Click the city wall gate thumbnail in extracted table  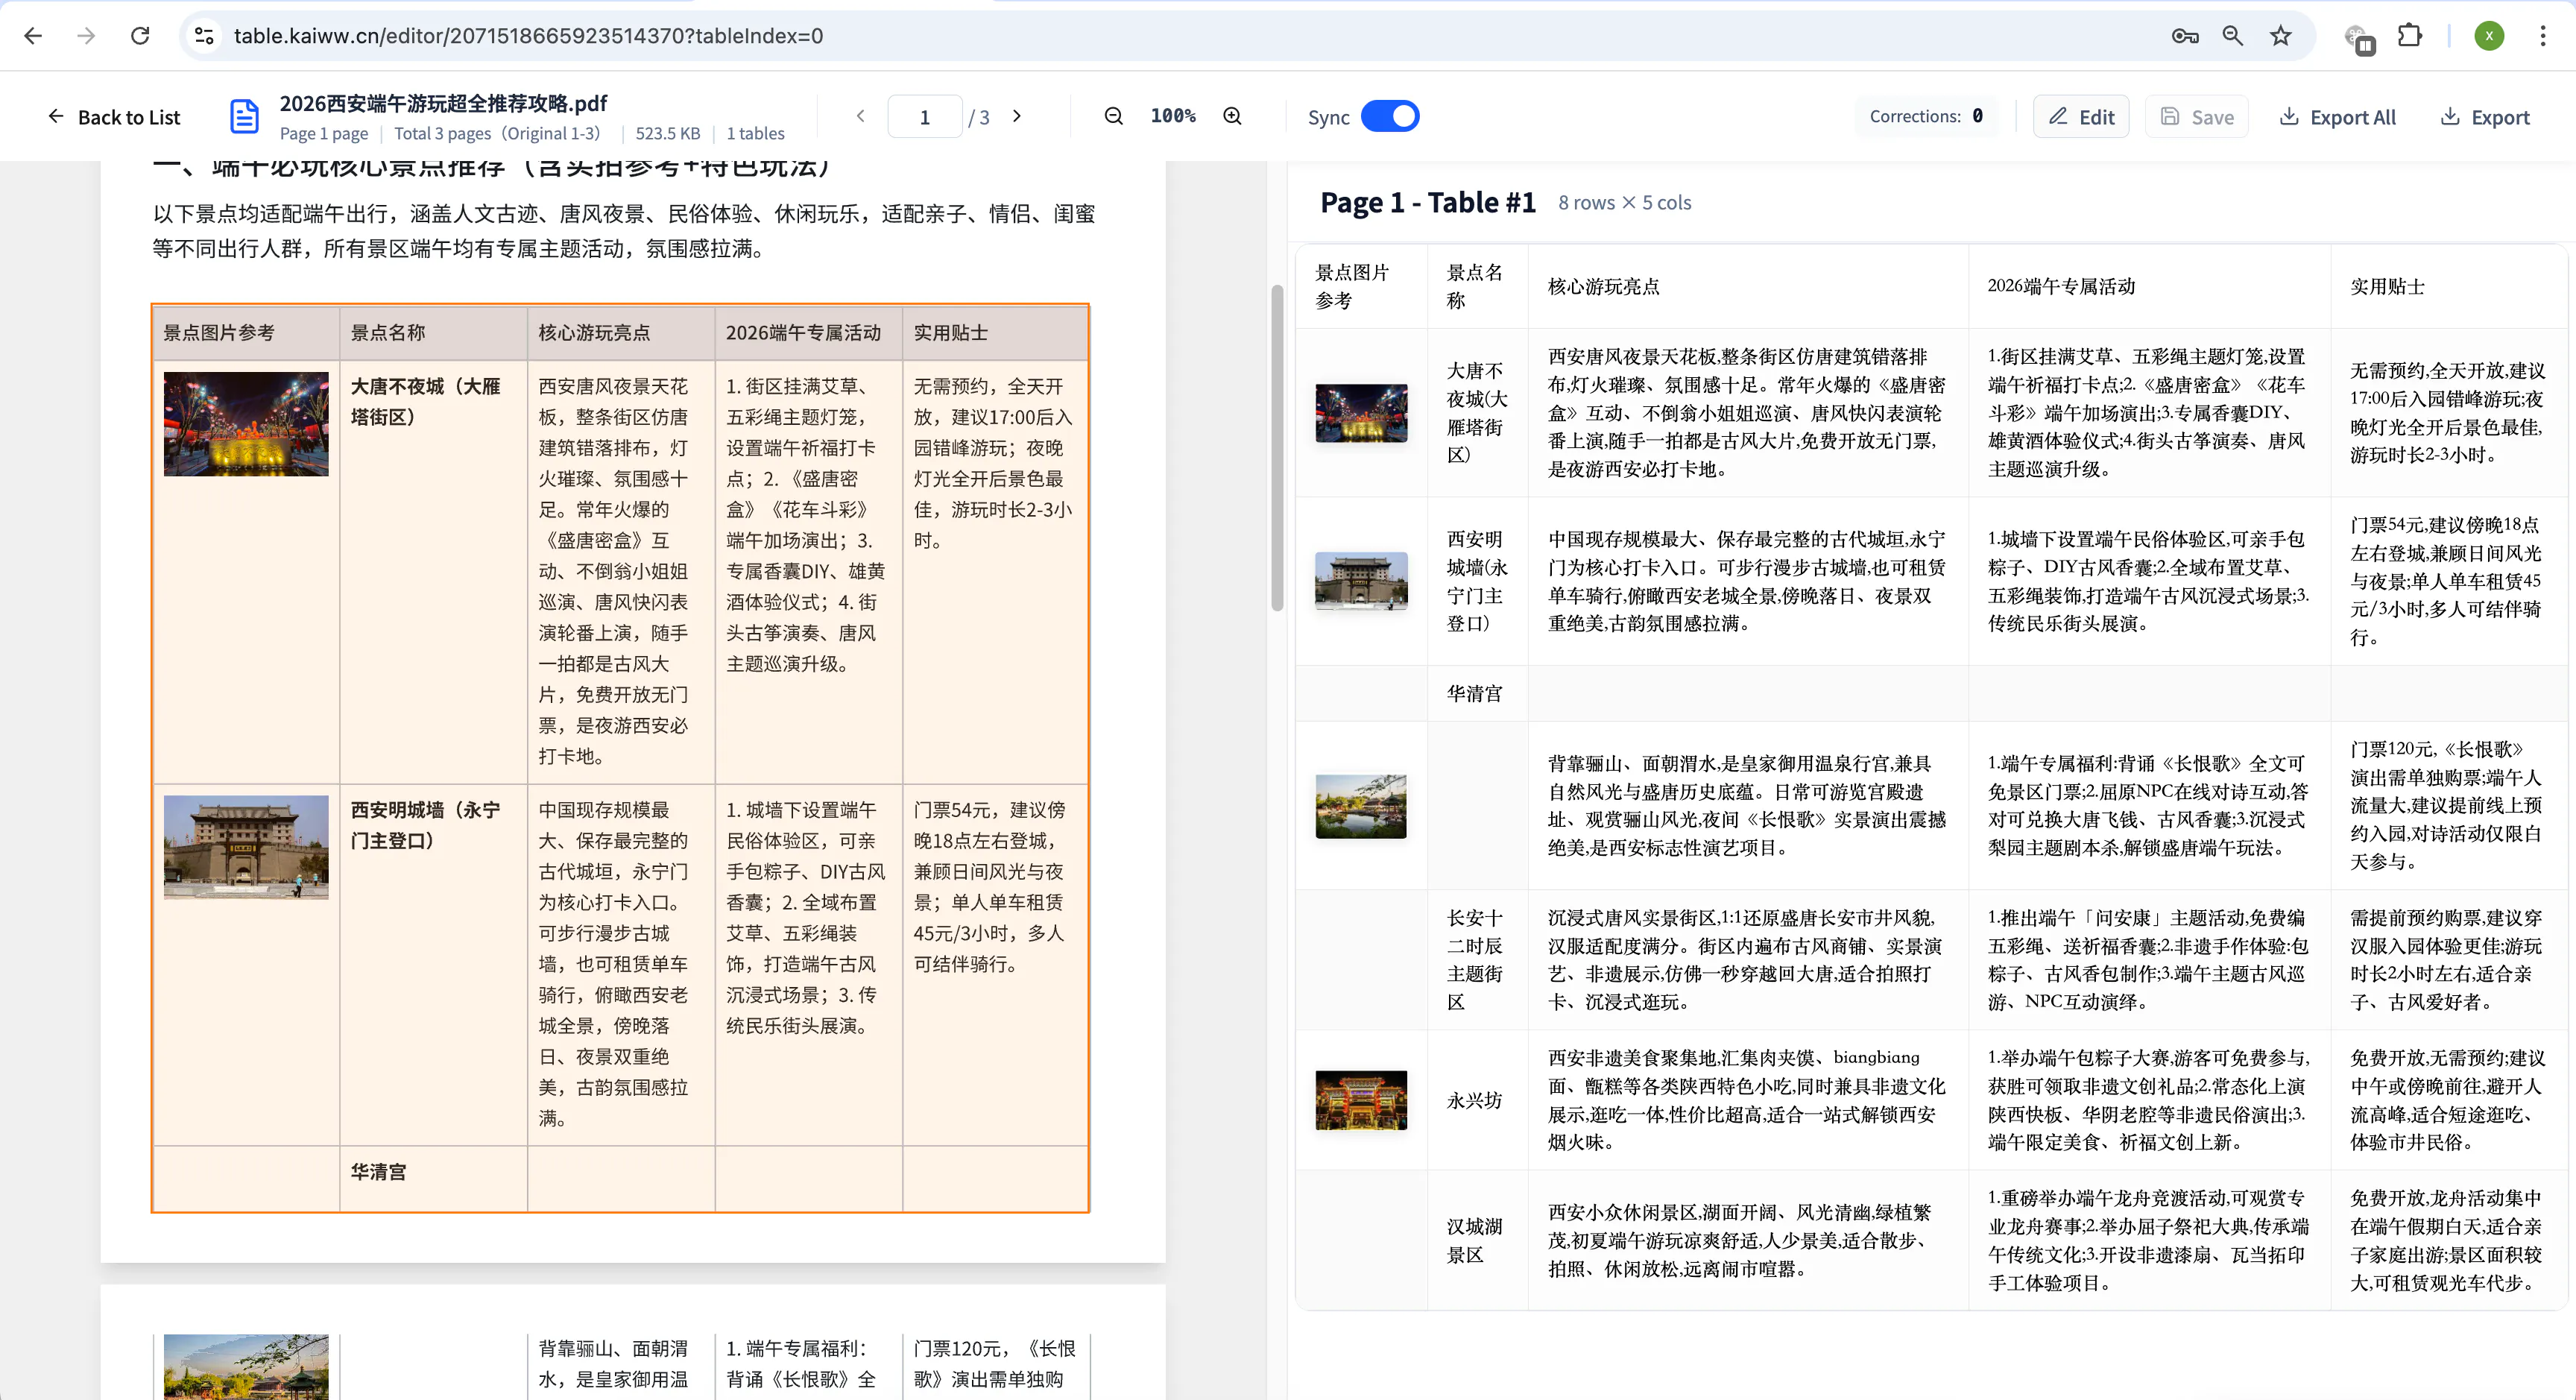pyautogui.click(x=1361, y=581)
